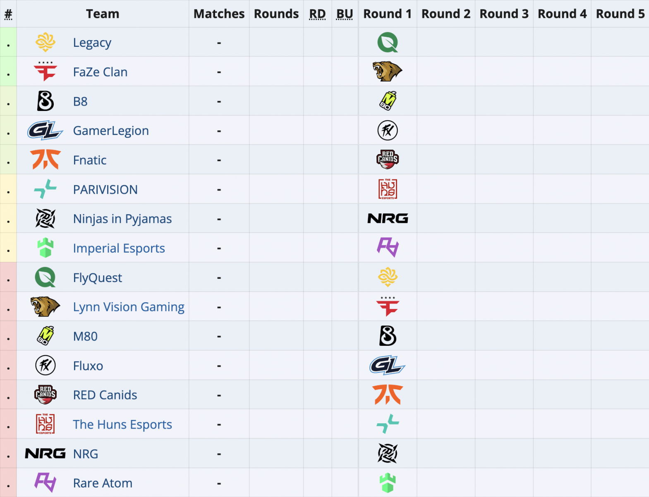Viewport: 649px width, 497px height.
Task: Click the Lynn Vision logo in the Team column
Action: click(x=45, y=306)
